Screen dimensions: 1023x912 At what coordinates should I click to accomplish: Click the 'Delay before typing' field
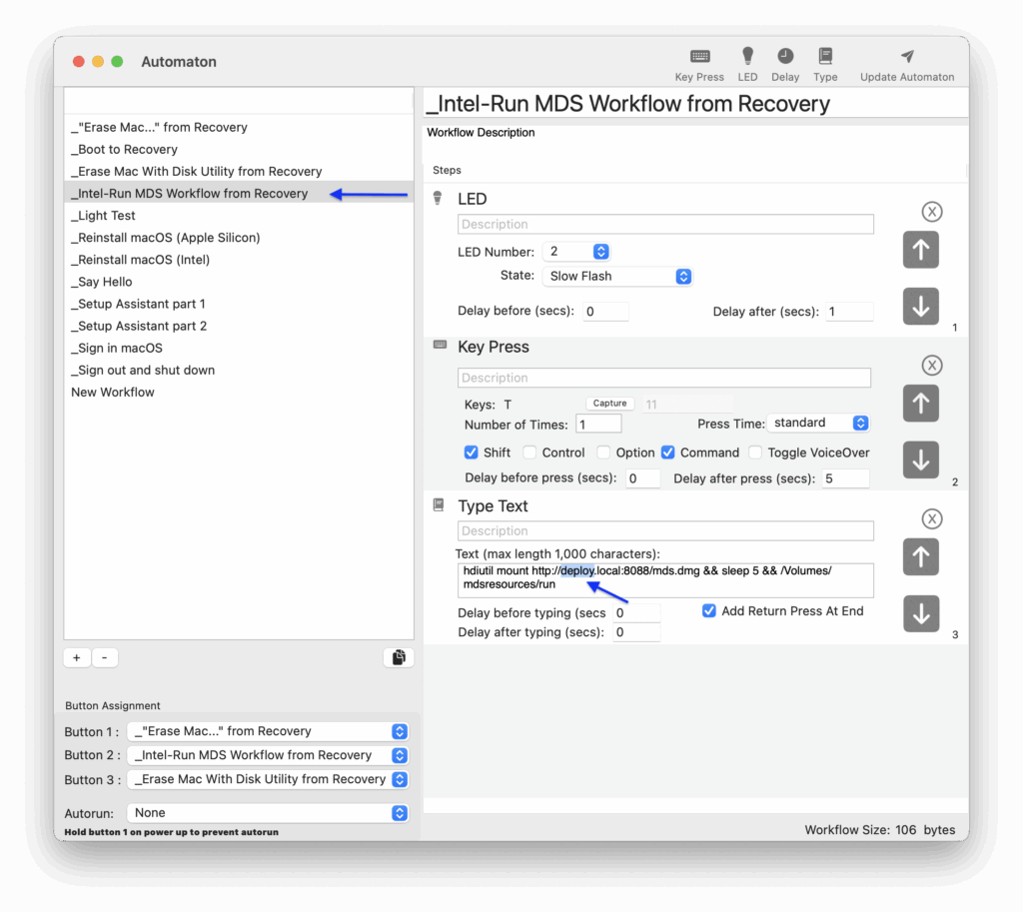pos(636,612)
